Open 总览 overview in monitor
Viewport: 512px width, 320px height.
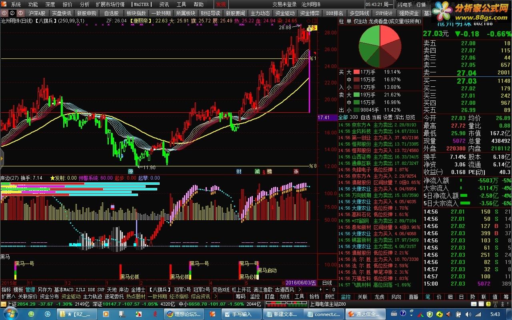pyautogui.click(x=410, y=117)
